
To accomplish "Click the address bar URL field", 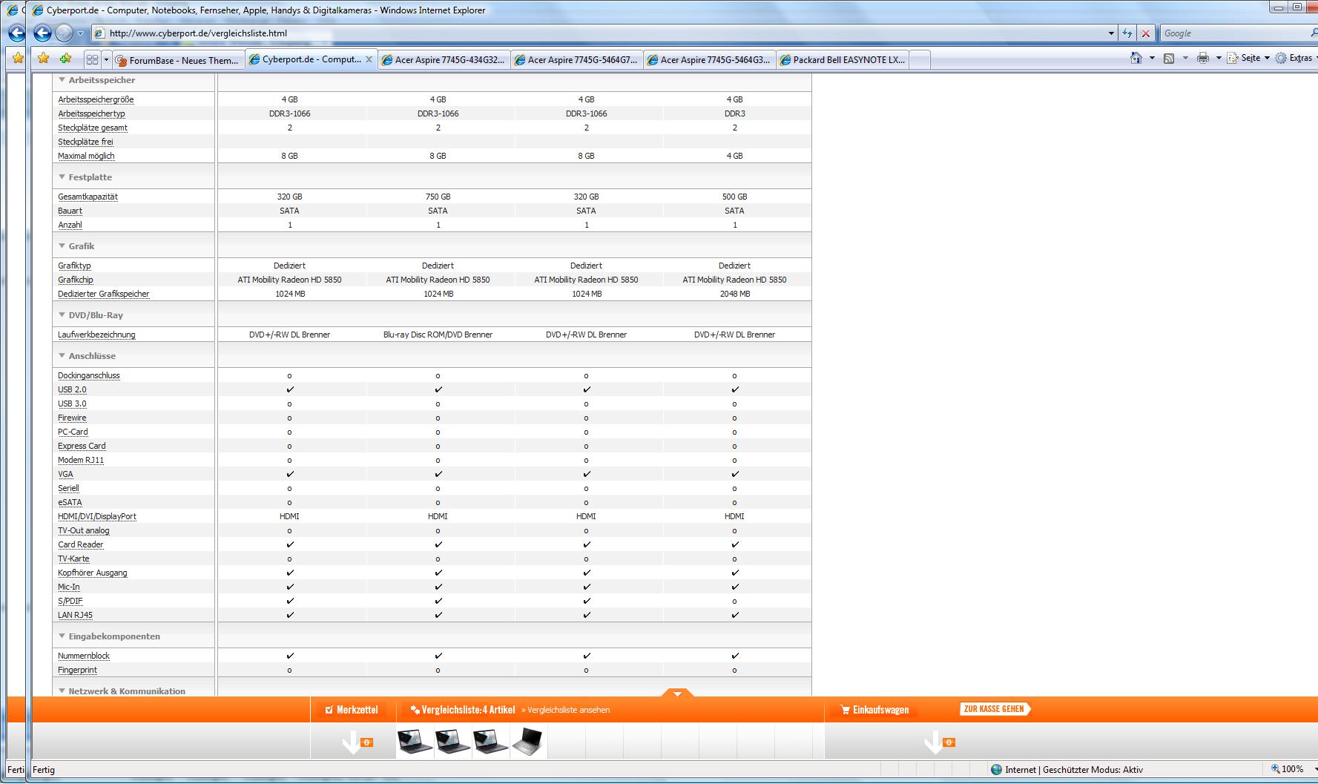I will tap(602, 33).
